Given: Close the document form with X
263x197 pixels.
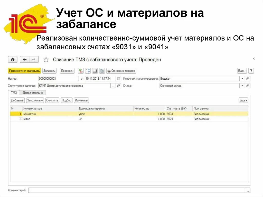Looking at the screenshot, I should point(253,59).
